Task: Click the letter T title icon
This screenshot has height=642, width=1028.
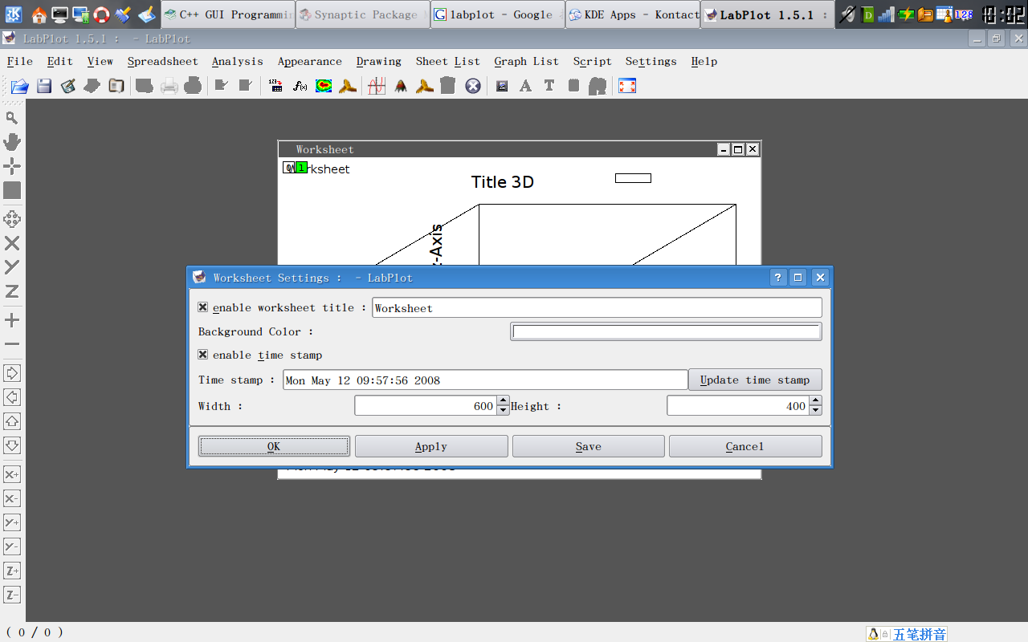Action: point(549,86)
